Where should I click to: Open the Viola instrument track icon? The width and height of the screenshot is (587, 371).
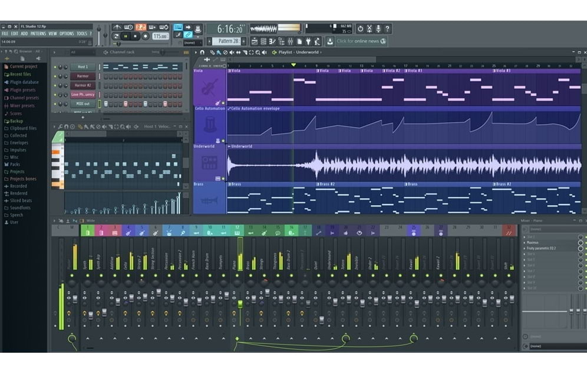click(209, 89)
